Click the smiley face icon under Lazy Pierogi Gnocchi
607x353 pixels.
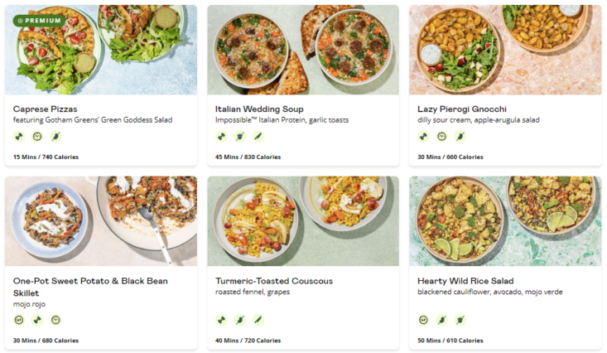pyautogui.click(x=441, y=137)
